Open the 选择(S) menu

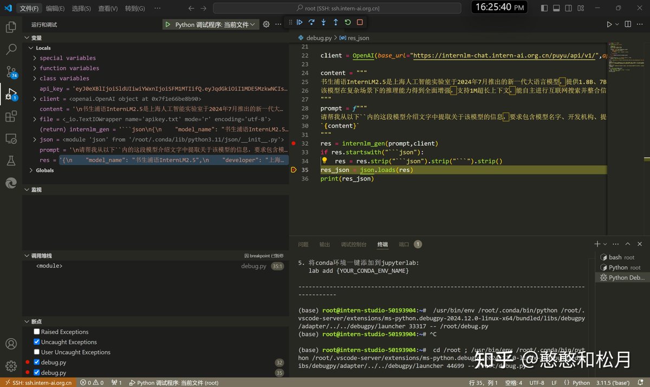tap(81, 9)
